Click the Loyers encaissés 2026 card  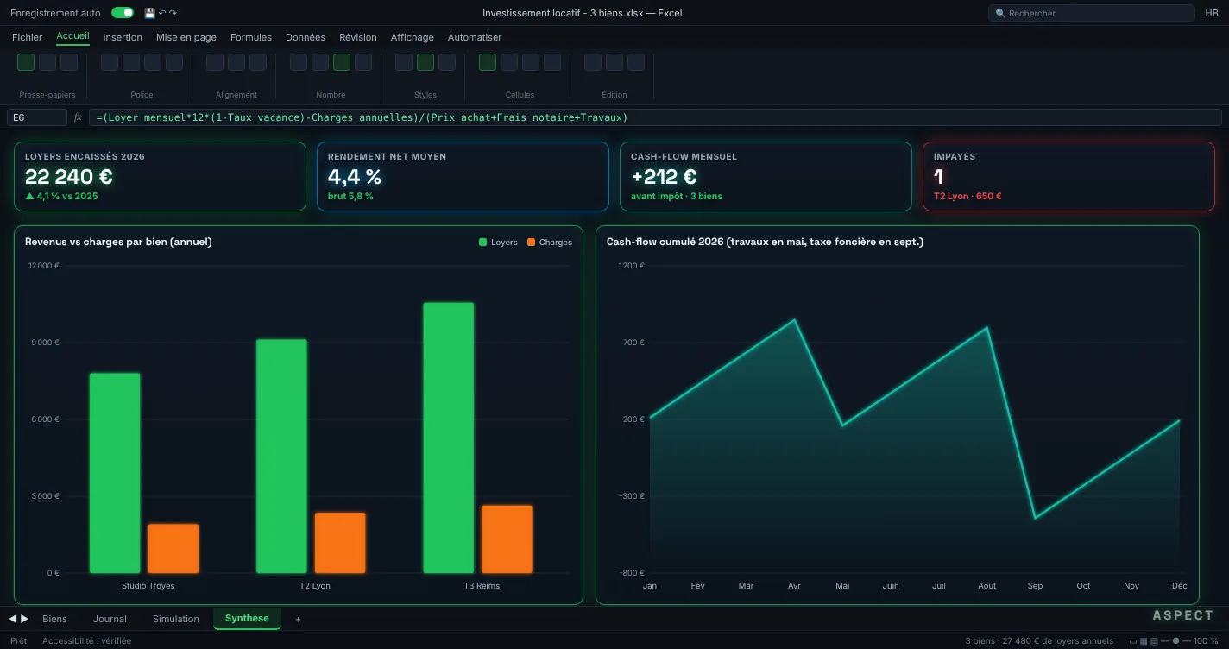[x=161, y=176]
